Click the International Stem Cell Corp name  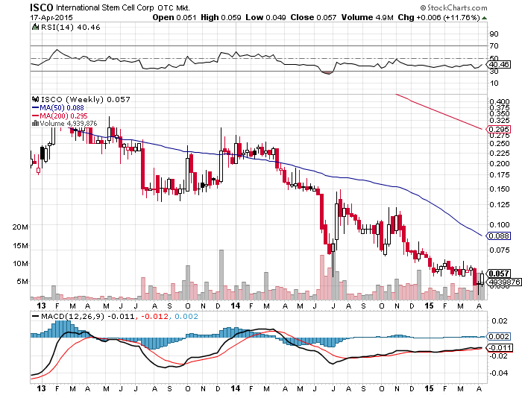(105, 7)
